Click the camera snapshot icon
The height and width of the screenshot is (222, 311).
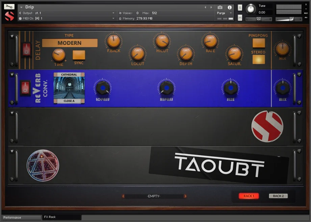[x=220, y=7]
